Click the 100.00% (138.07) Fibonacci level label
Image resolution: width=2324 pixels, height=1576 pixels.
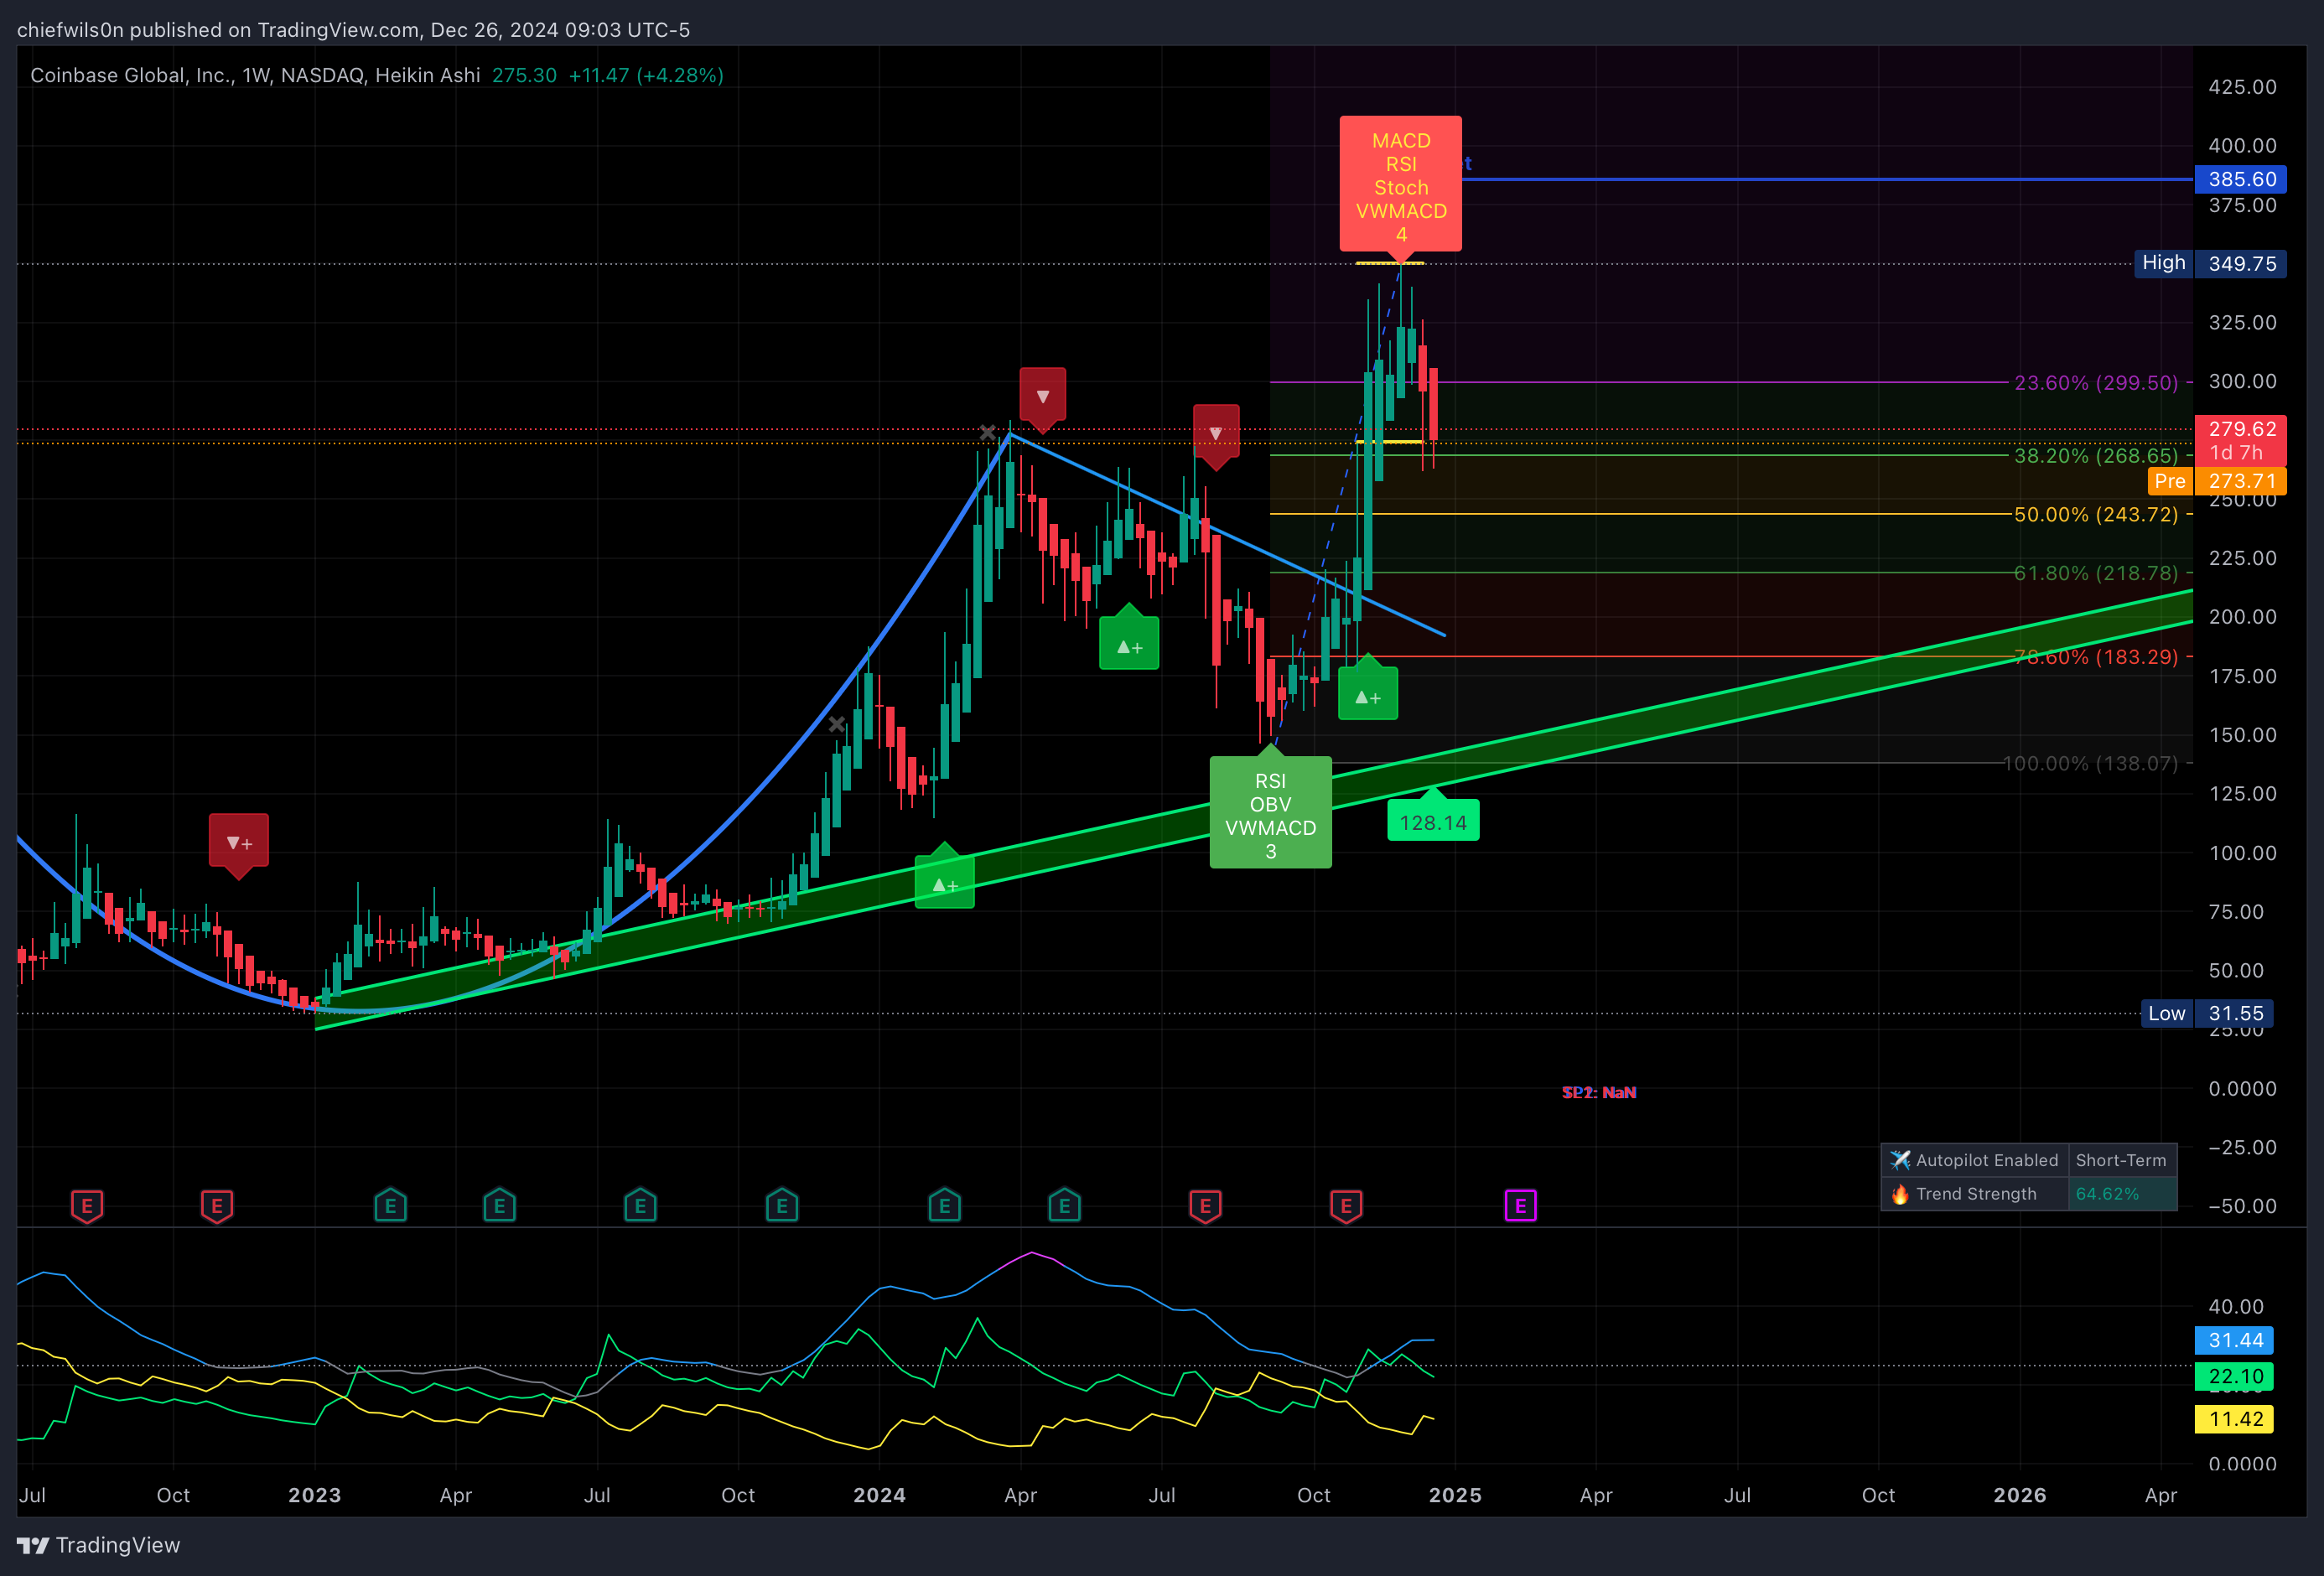[2090, 763]
